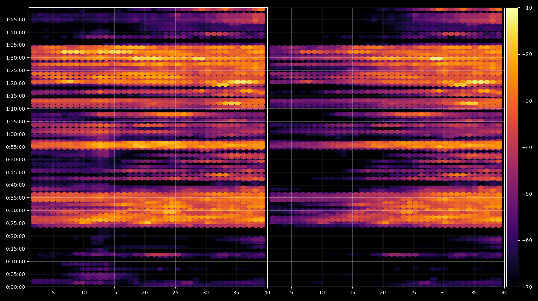The height and width of the screenshot is (301, 538).
Task: Select x-axis tick 10 of right heatmap
Action: pos(322,293)
